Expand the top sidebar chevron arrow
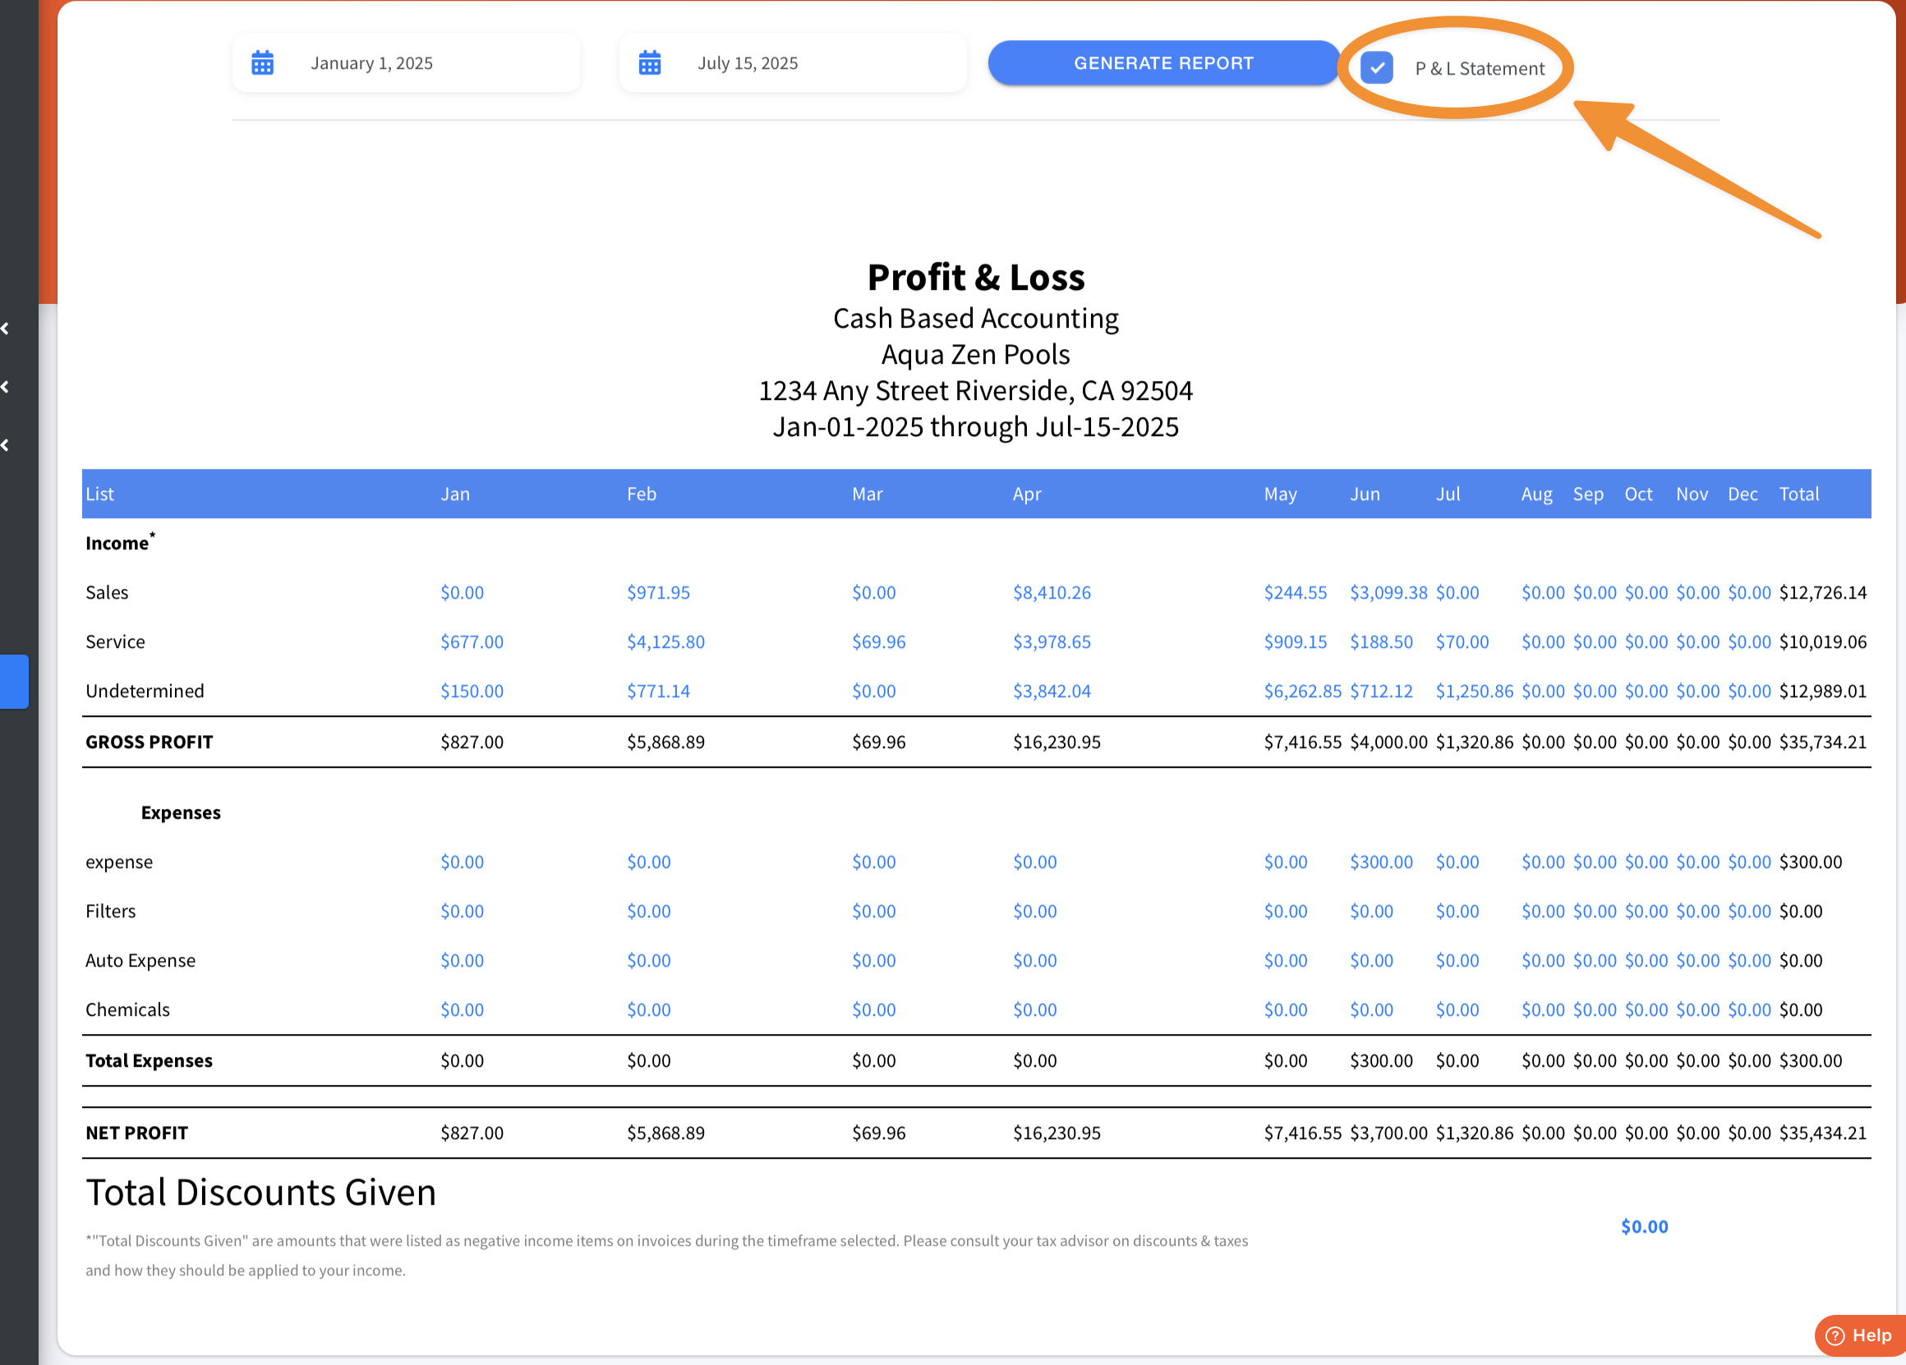The image size is (1906, 1365). (6, 329)
